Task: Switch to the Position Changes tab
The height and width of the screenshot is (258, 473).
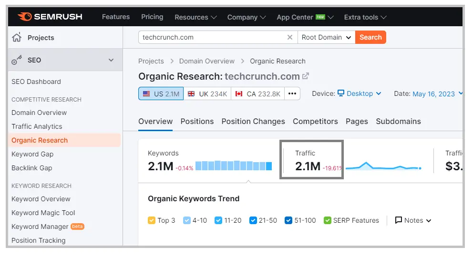Action: tap(253, 121)
